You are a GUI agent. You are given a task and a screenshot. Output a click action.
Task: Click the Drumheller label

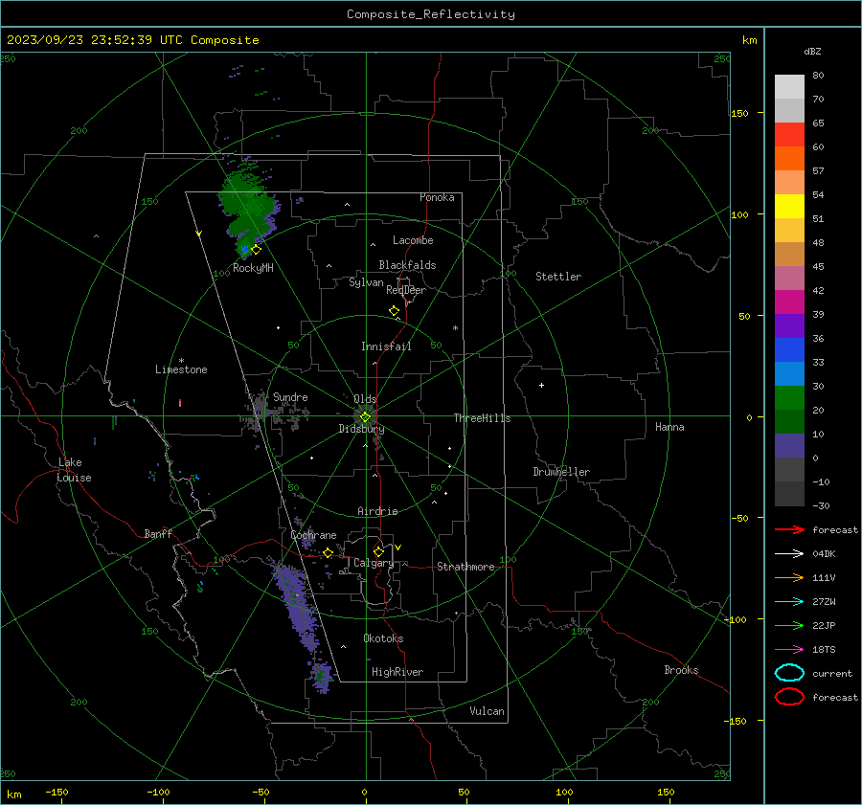pos(561,472)
